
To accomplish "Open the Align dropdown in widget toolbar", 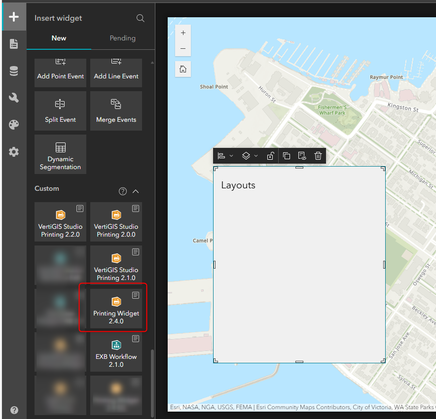I will pos(225,156).
